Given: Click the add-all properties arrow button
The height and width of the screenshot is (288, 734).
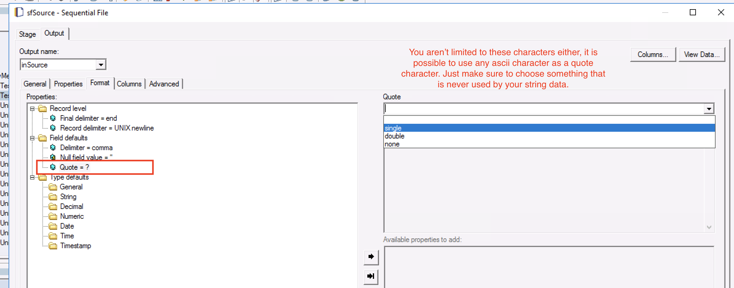Looking at the screenshot, I should [x=371, y=276].
